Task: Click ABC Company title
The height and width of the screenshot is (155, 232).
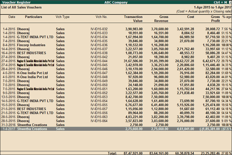Action: click(x=116, y=2)
